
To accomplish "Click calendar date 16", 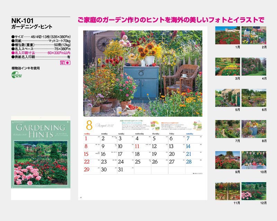I will 103,154.
